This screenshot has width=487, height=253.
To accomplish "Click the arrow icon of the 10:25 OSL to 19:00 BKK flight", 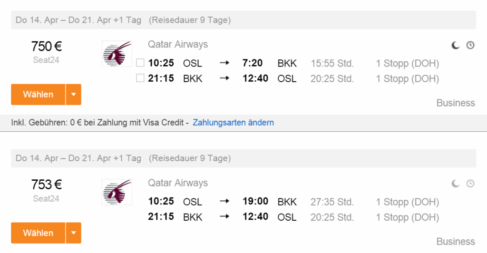I will (x=224, y=202).
